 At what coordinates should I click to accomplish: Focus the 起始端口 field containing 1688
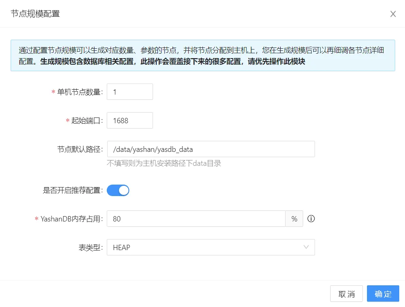[130, 120]
